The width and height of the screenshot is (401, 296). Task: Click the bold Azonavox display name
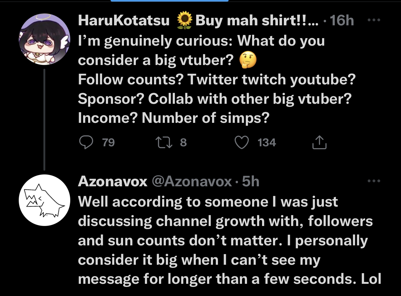click(x=112, y=181)
